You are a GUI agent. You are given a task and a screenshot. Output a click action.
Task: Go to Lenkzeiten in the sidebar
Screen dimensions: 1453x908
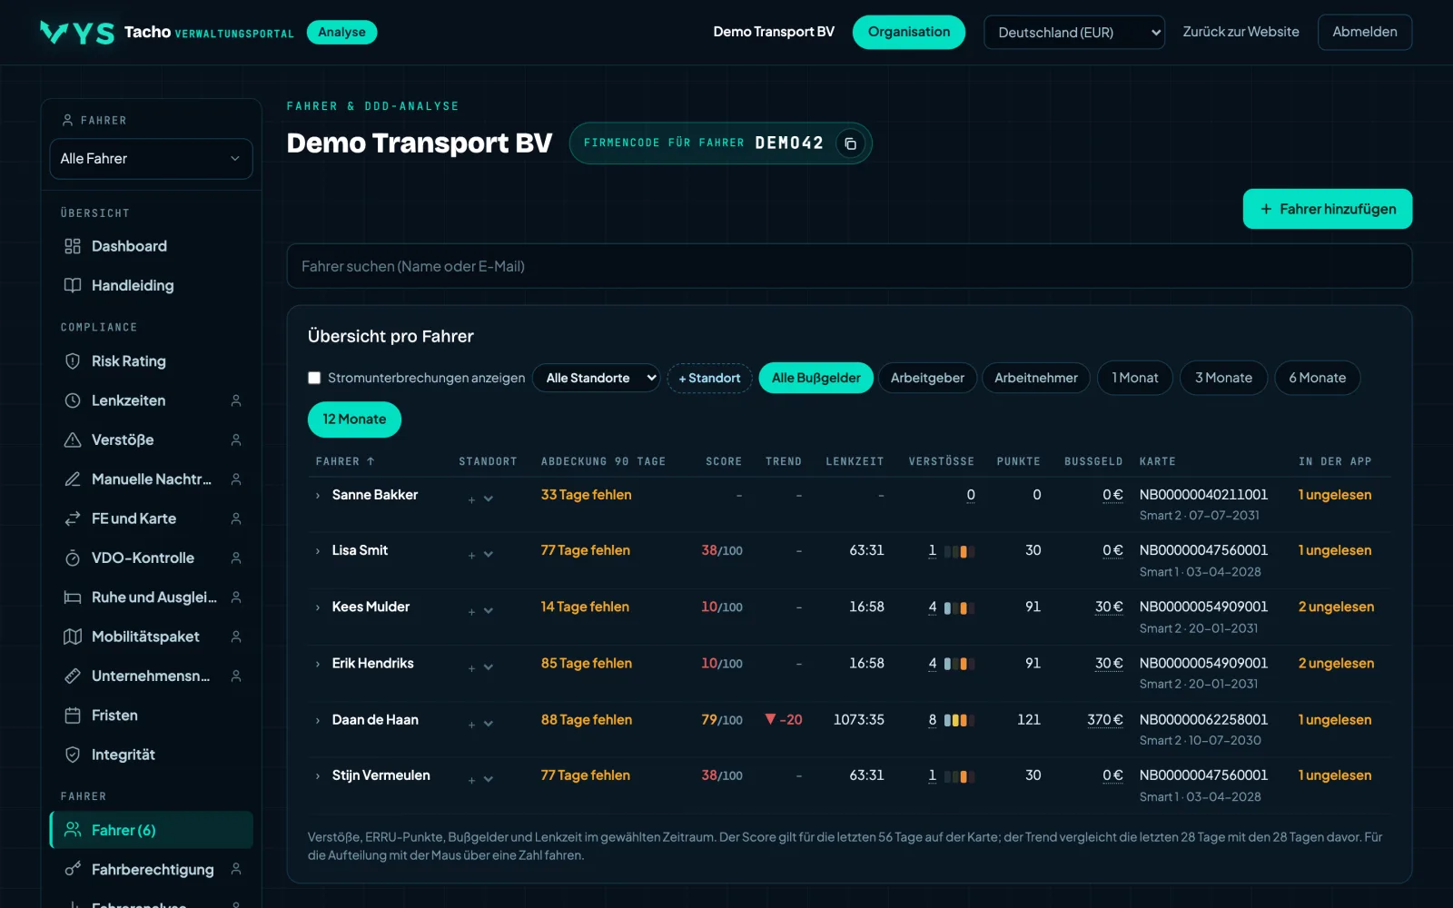point(151,400)
